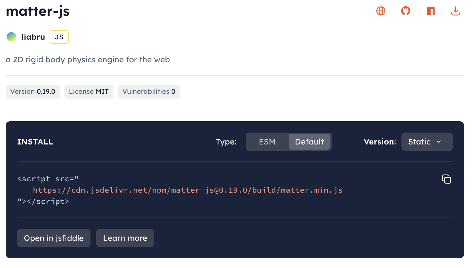The image size is (476, 268).
Task: Click liabru's round avatar
Action: click(x=11, y=37)
